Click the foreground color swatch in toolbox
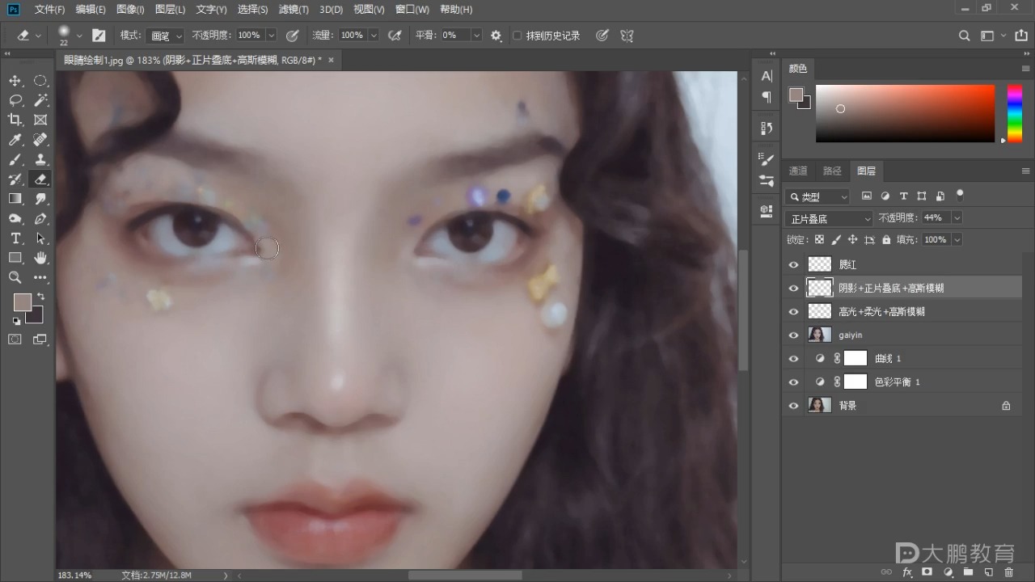1035x582 pixels. pyautogui.click(x=22, y=302)
